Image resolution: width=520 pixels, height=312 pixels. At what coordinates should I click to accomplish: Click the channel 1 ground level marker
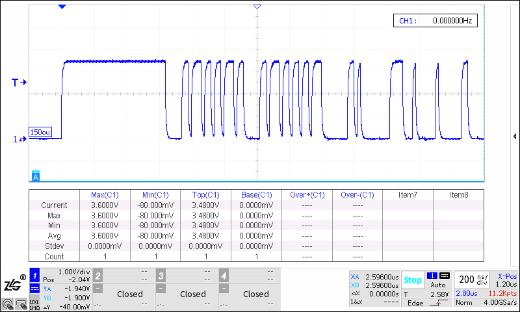(18, 139)
